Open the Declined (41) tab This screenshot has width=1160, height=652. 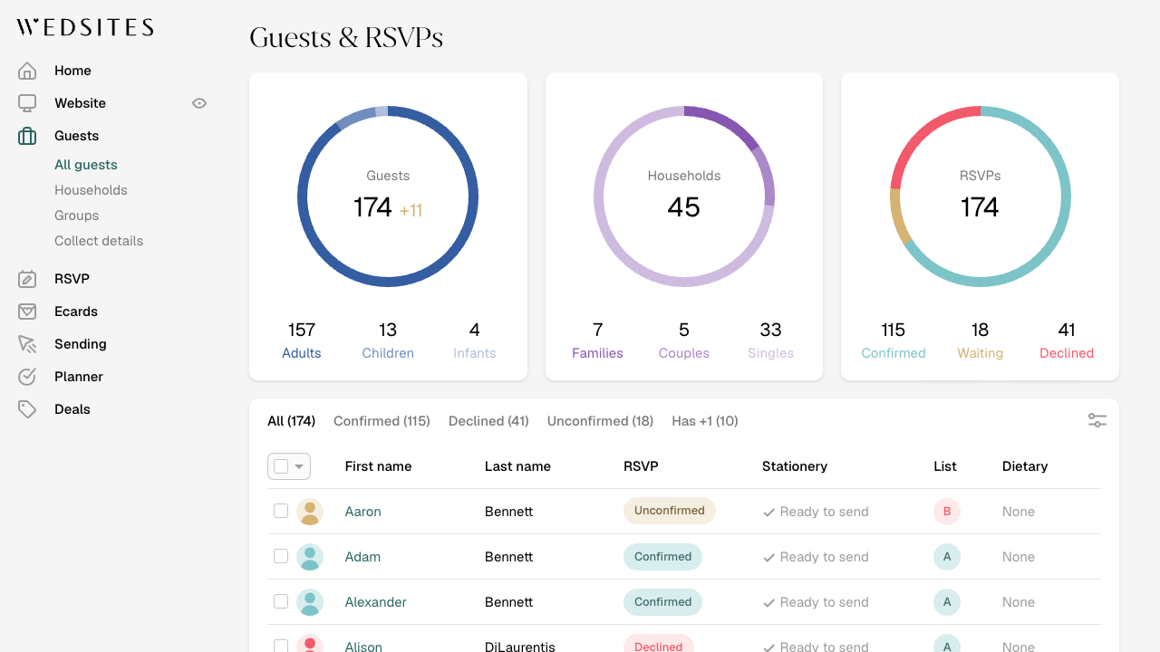click(488, 421)
